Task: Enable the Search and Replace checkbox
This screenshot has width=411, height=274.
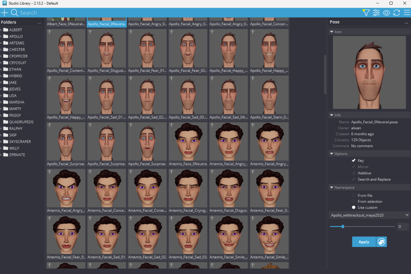Action: 354,179
